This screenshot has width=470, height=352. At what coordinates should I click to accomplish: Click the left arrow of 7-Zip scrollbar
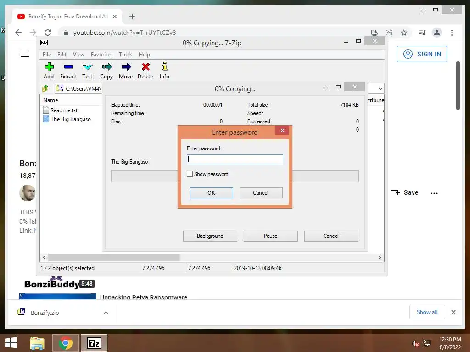[44, 258]
